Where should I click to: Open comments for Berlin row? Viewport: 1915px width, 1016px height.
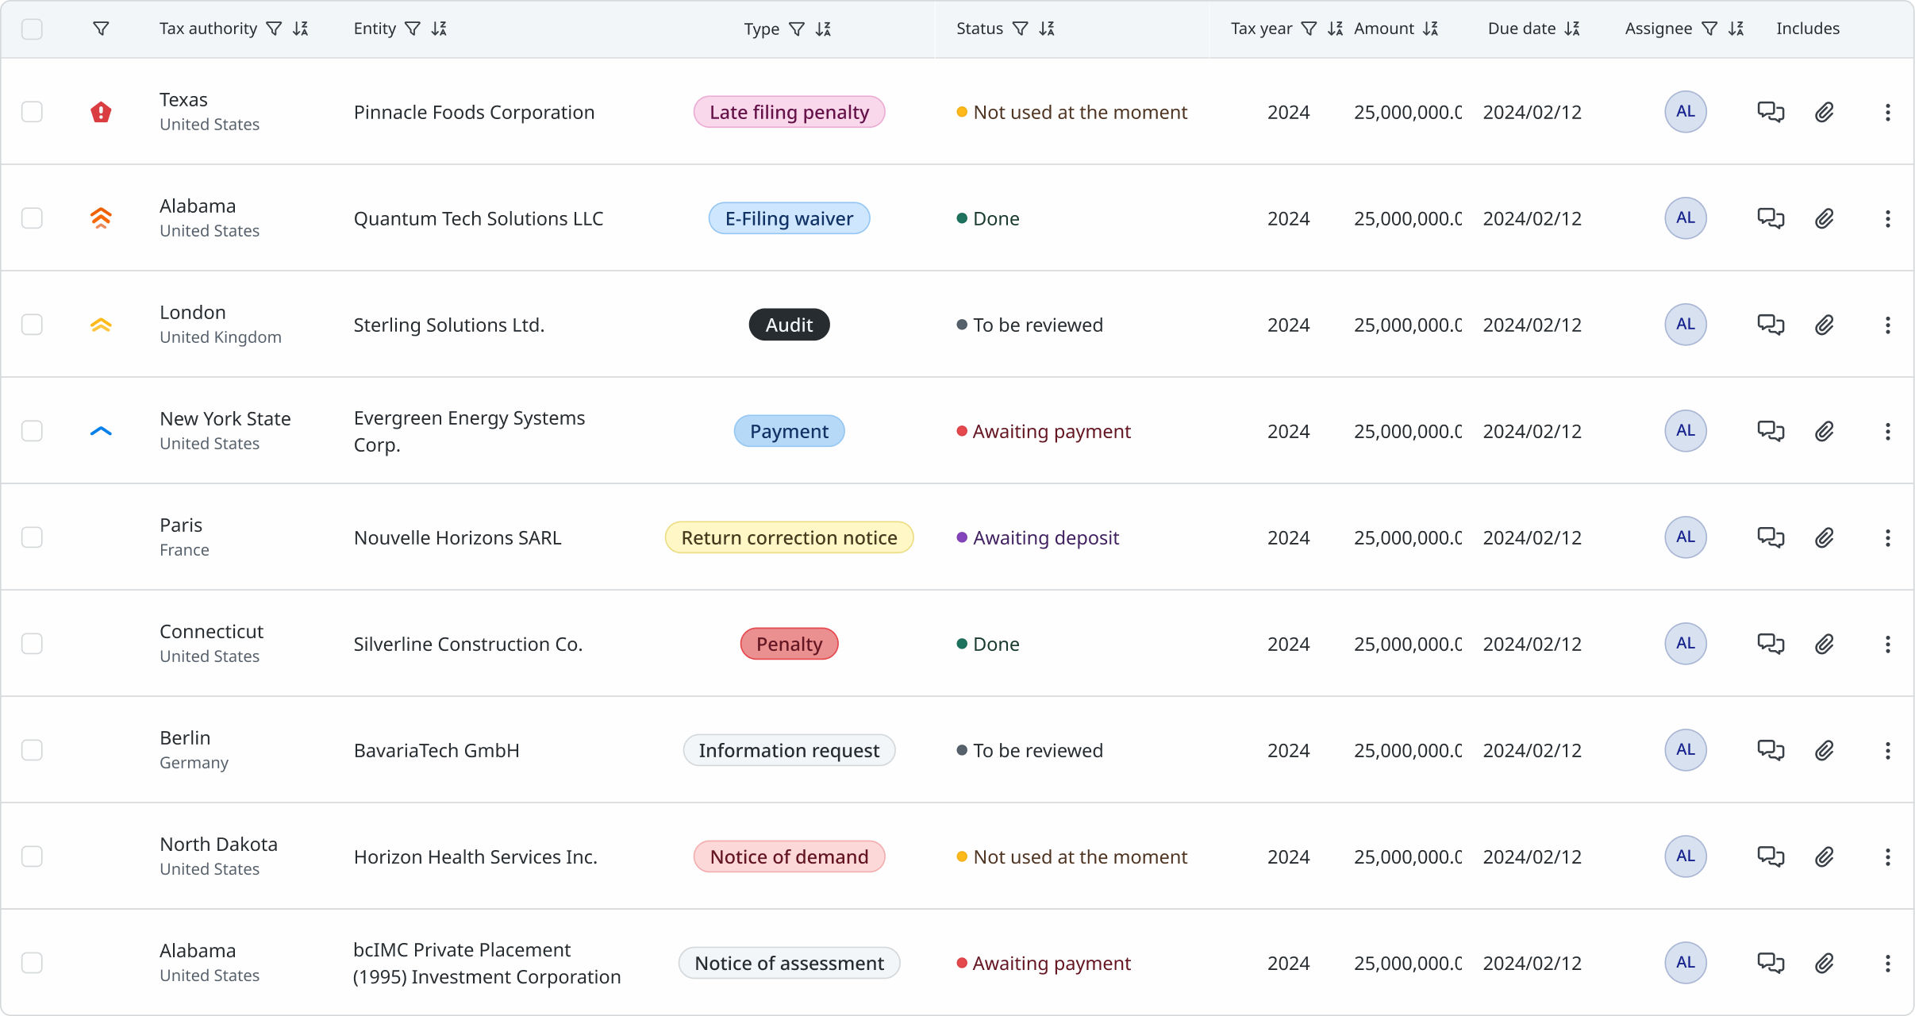coord(1771,750)
